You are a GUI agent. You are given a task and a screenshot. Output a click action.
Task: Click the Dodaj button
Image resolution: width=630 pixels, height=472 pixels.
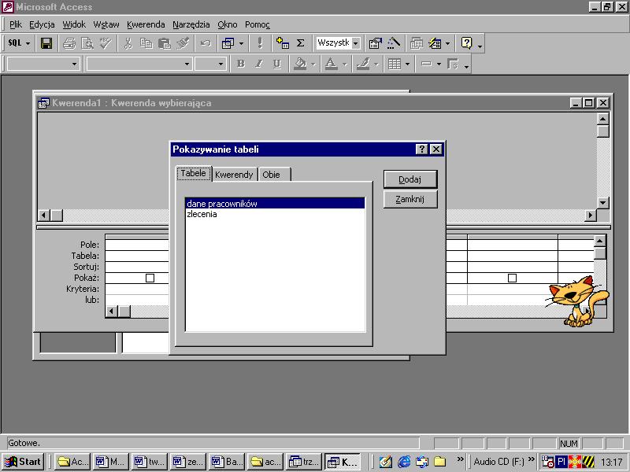(410, 179)
